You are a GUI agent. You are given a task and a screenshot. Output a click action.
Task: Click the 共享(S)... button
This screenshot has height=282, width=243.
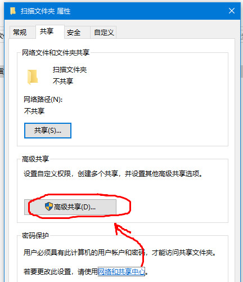point(48,131)
